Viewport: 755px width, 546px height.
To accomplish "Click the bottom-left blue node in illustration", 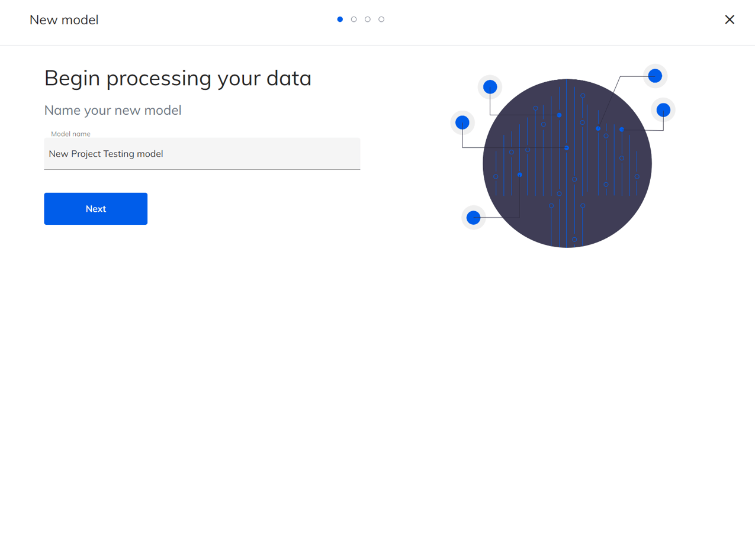I will pos(473,218).
